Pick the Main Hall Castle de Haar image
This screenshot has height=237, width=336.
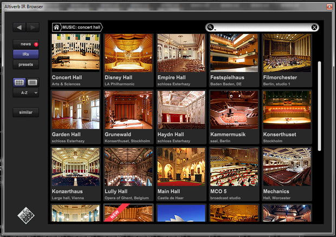182,167
